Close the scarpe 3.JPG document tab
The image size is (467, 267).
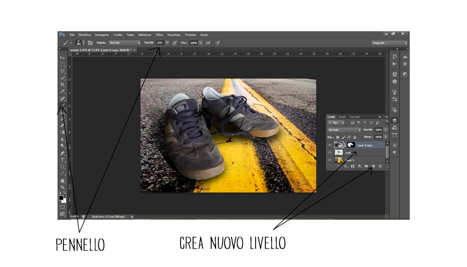click(x=135, y=50)
